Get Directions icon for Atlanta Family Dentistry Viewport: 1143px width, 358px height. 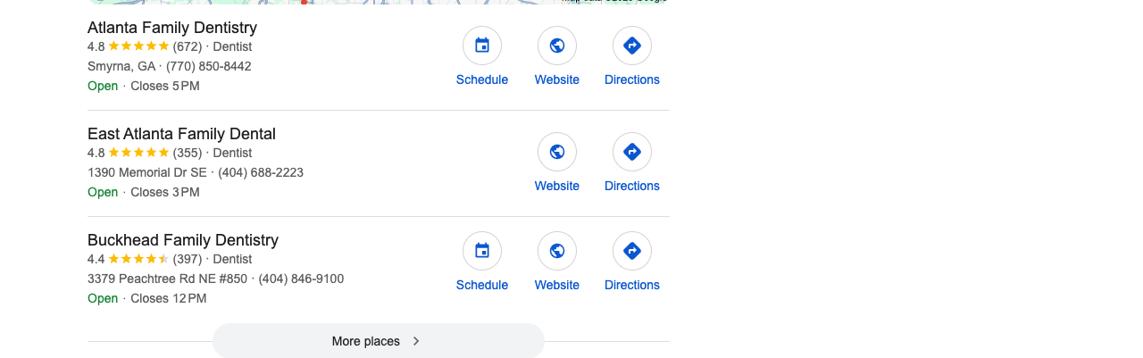click(x=632, y=46)
